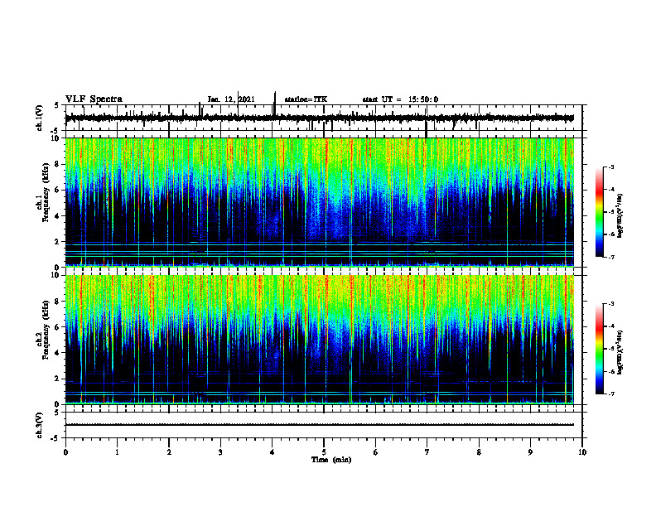
Task: Click time axis tick label "3"
Action: coord(220,452)
